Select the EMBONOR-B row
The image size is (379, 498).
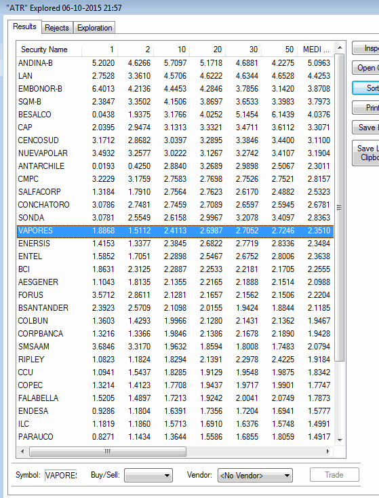point(175,89)
